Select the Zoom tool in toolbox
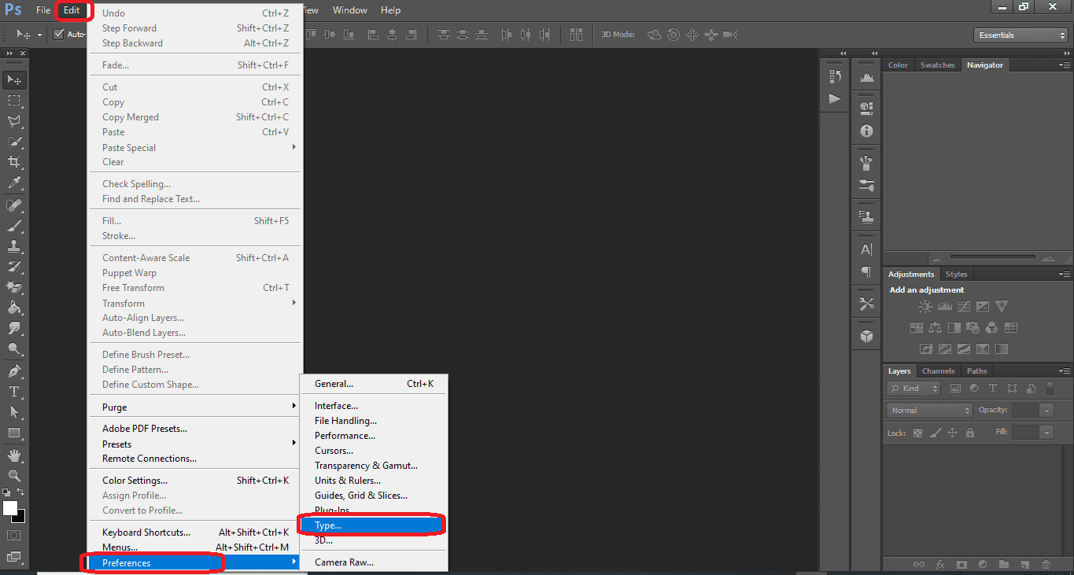Viewport: 1074px width, 575px height. coord(14,476)
